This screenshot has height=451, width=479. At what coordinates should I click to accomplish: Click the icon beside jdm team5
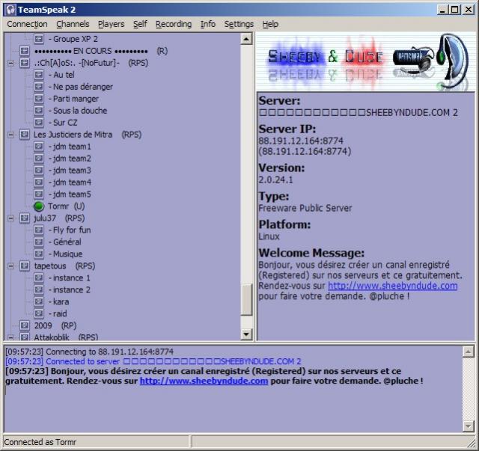tap(39, 194)
